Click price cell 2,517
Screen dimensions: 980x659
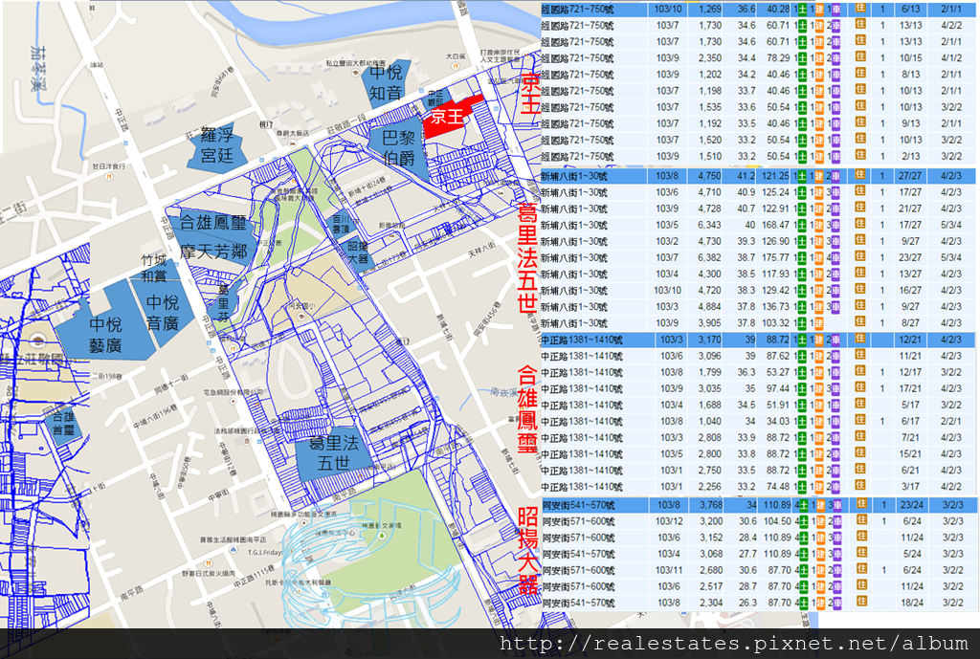point(711,586)
